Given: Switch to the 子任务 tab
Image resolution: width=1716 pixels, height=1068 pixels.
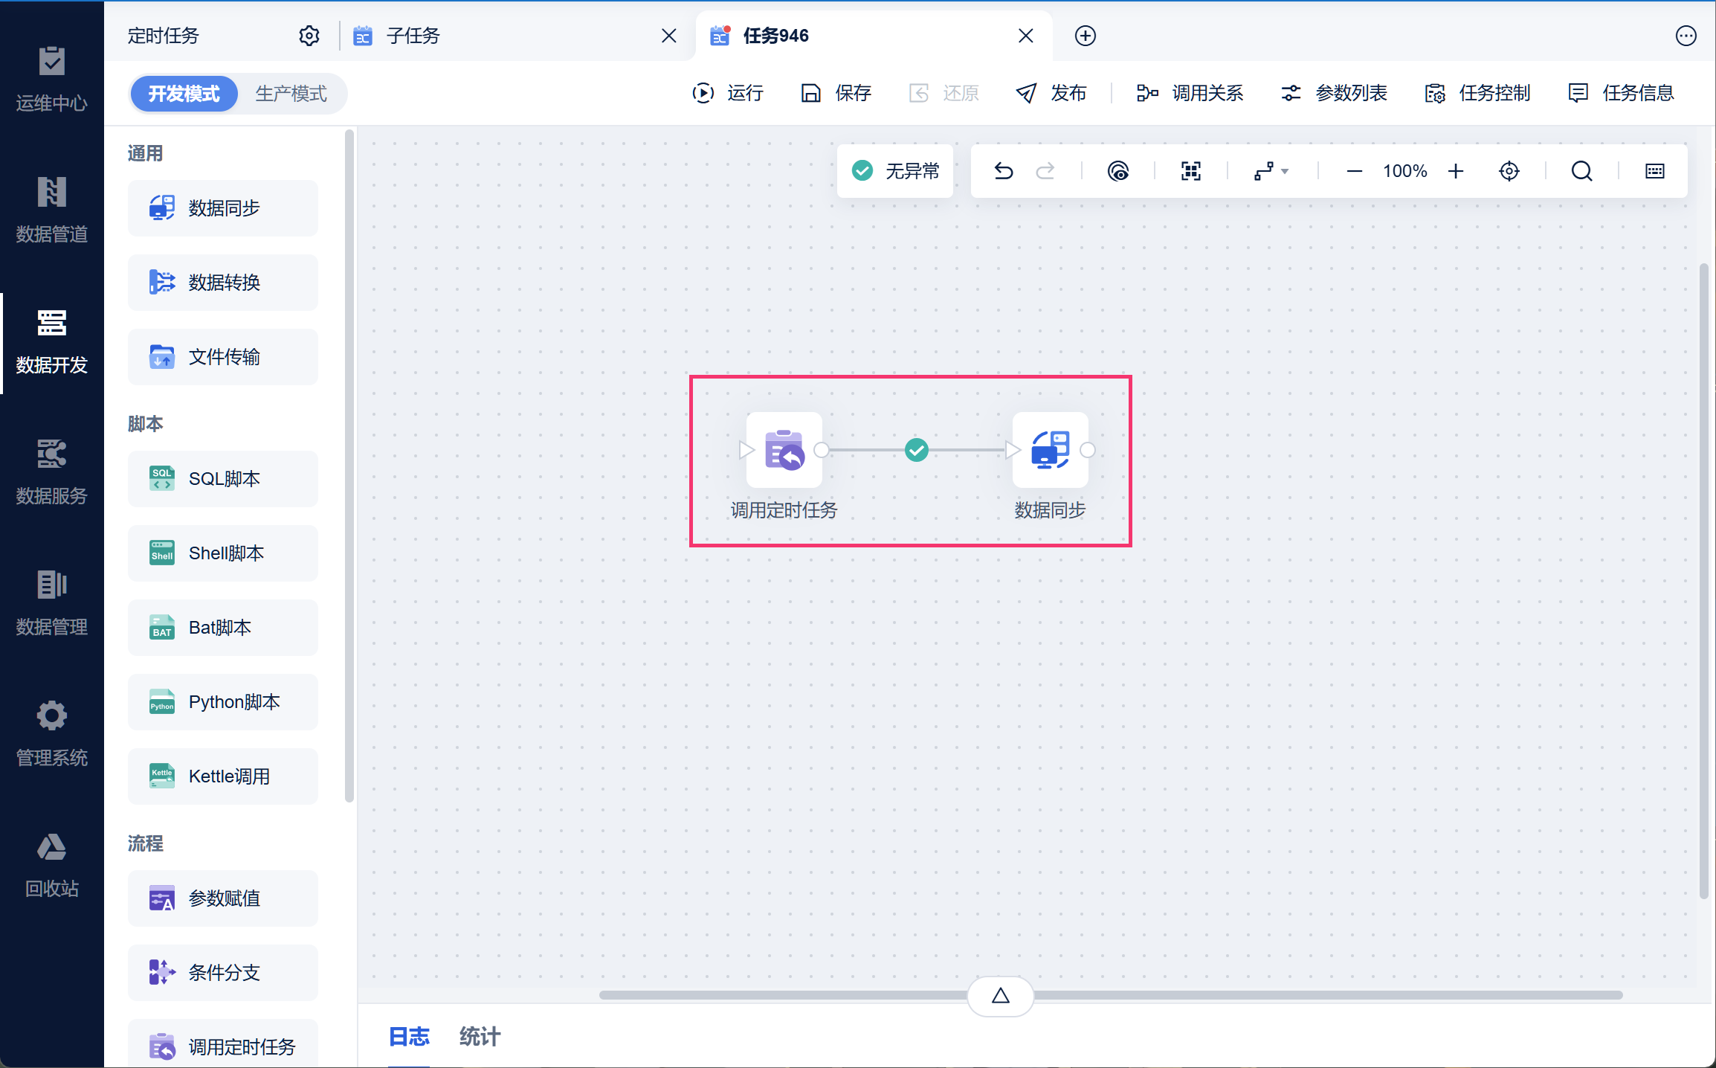Looking at the screenshot, I should pyautogui.click(x=413, y=36).
